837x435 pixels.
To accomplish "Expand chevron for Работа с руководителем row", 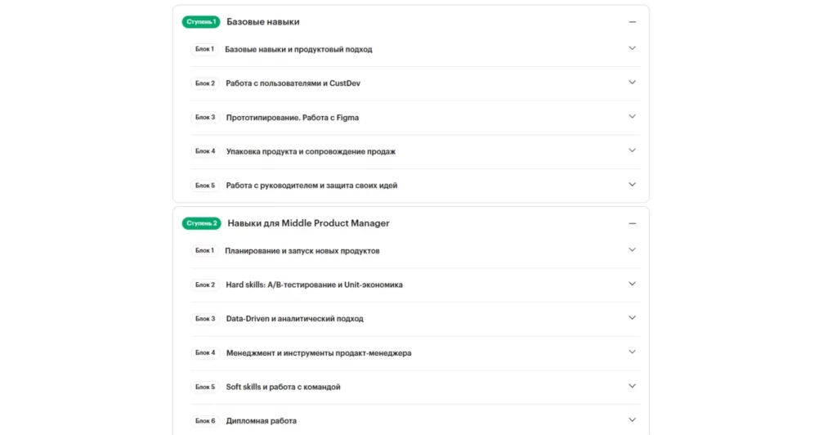I will (x=632, y=185).
